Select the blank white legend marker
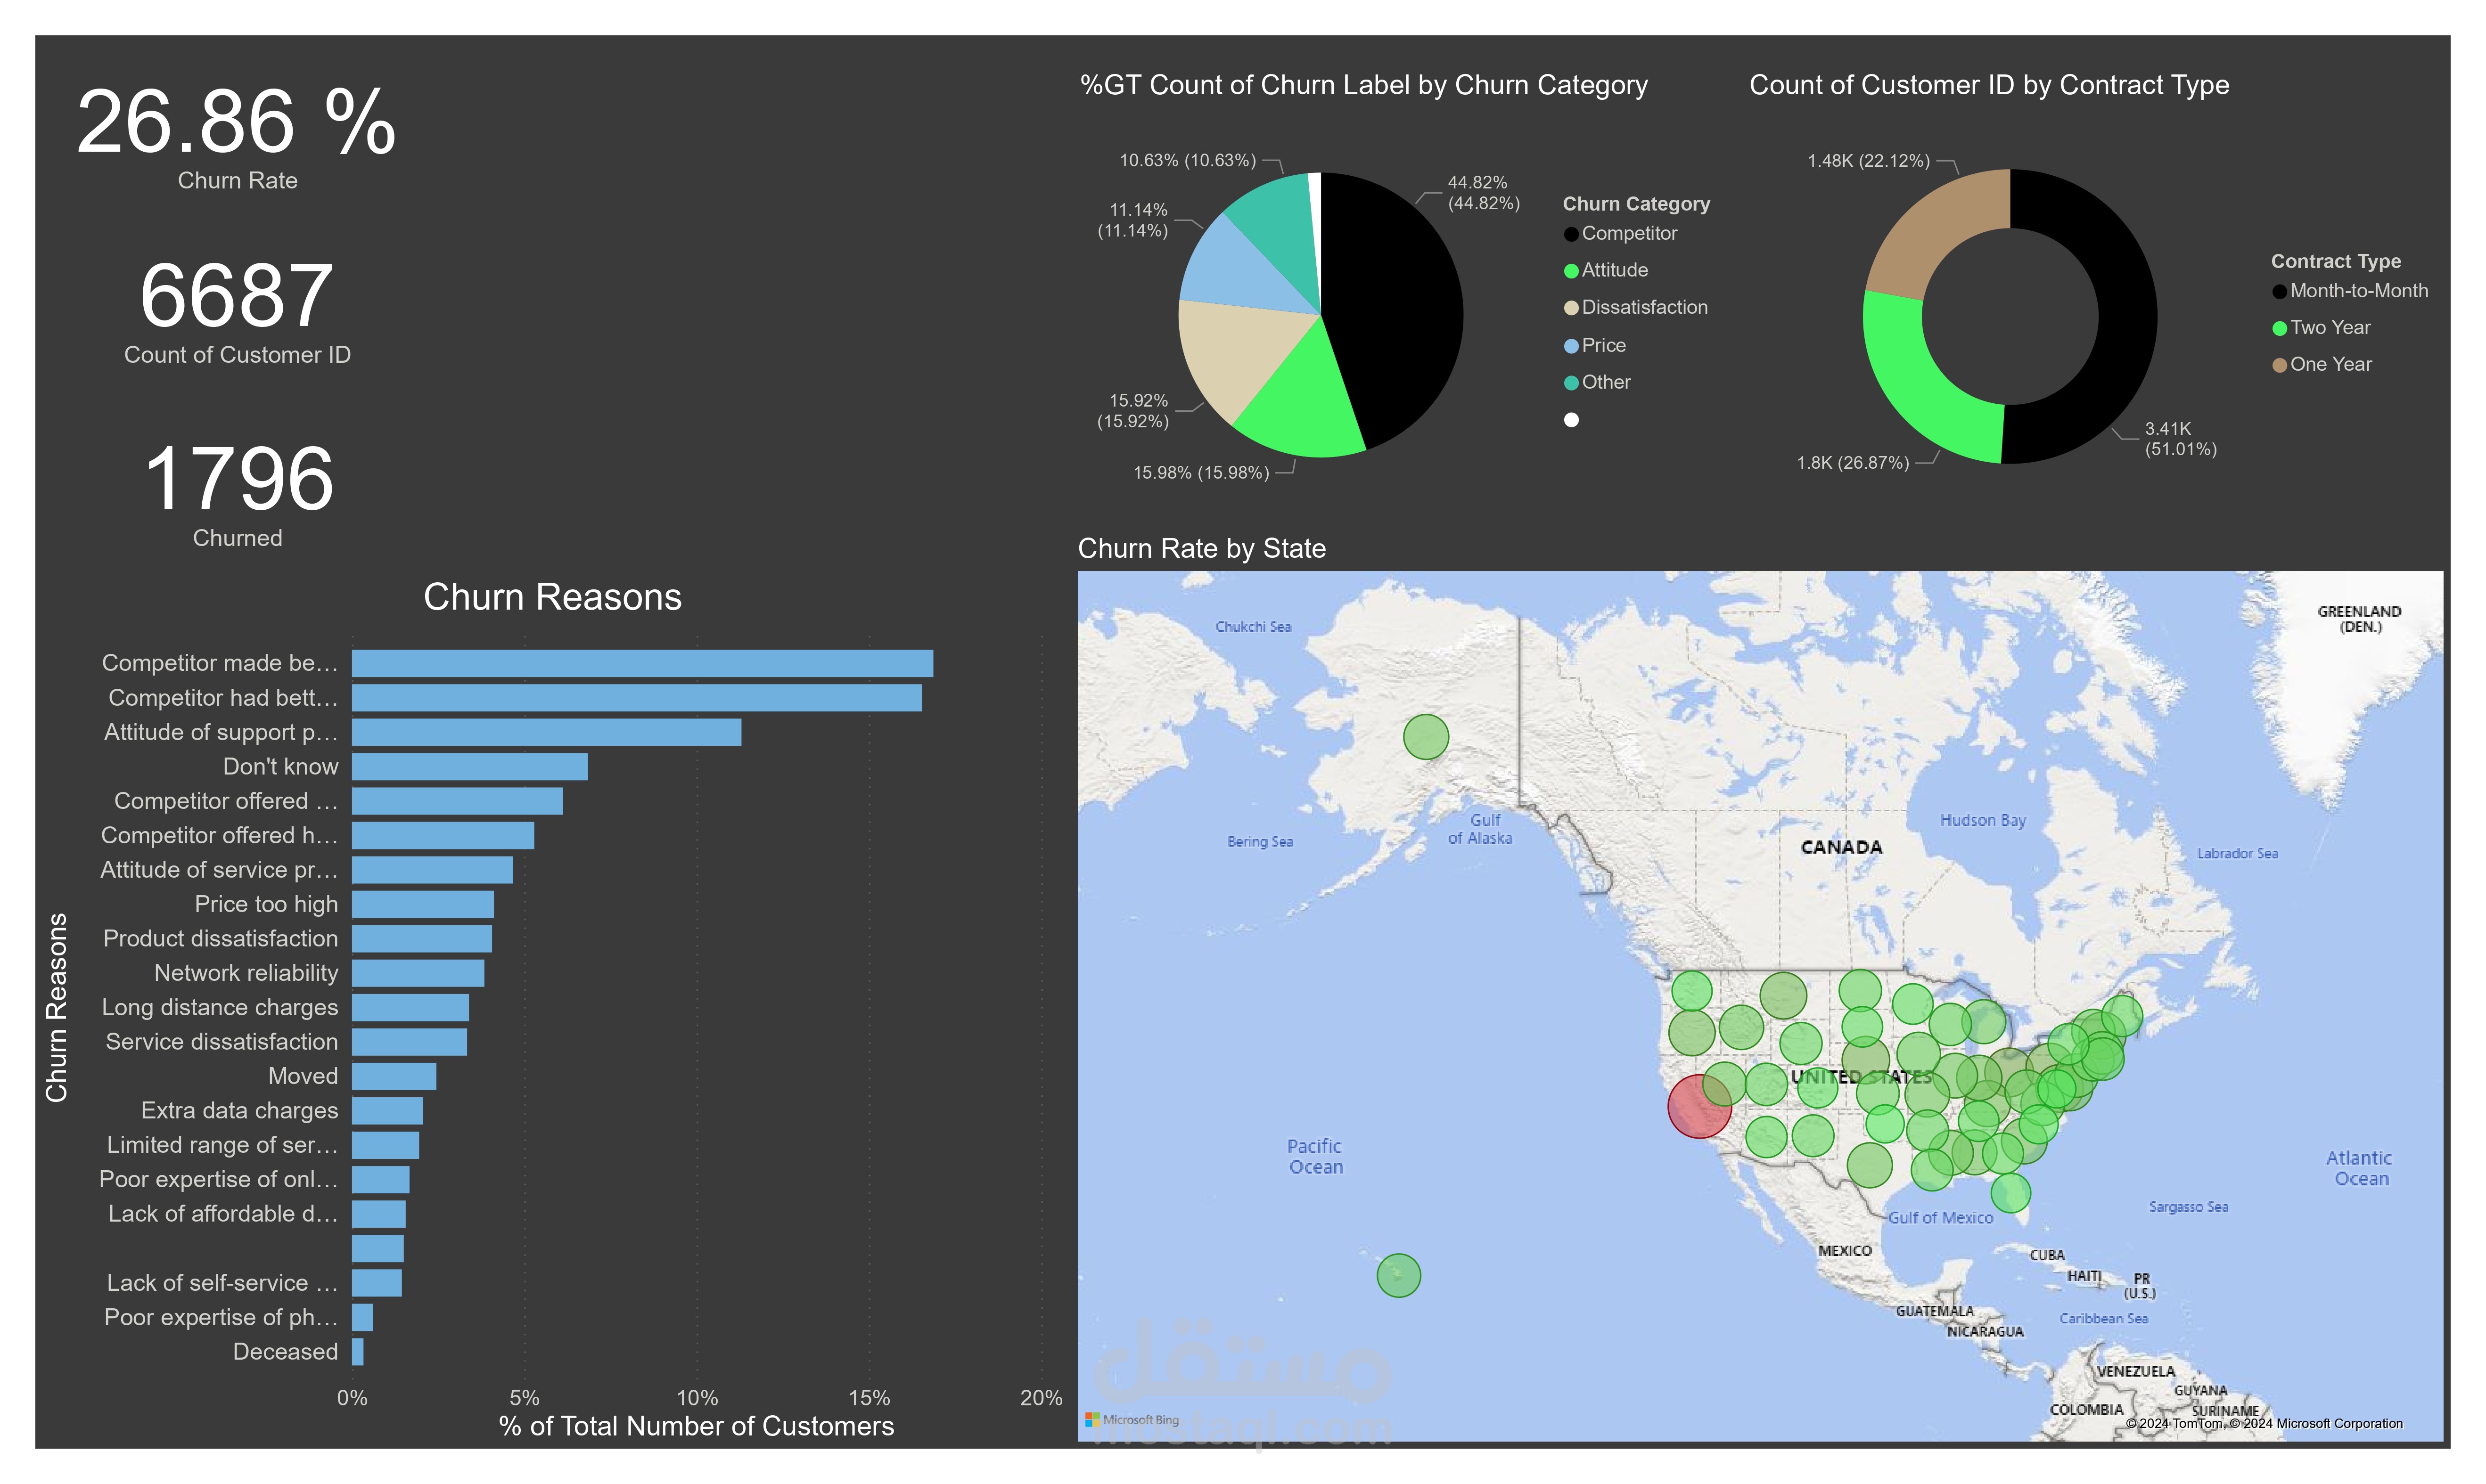The width and height of the screenshot is (2486, 1484). click(1571, 420)
